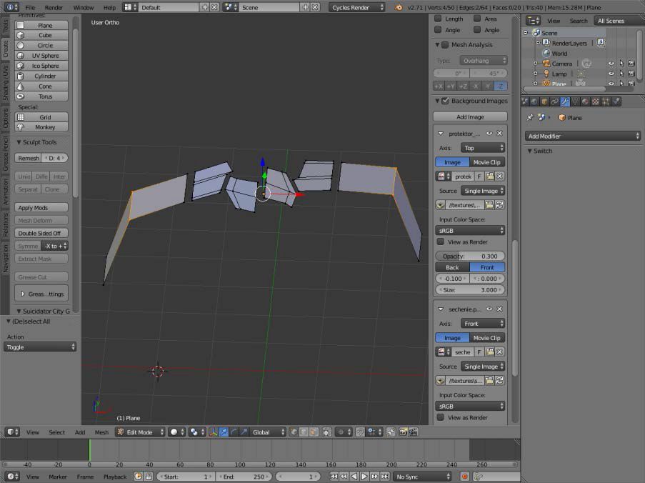Click the Monkey primitive icon button

21,127
